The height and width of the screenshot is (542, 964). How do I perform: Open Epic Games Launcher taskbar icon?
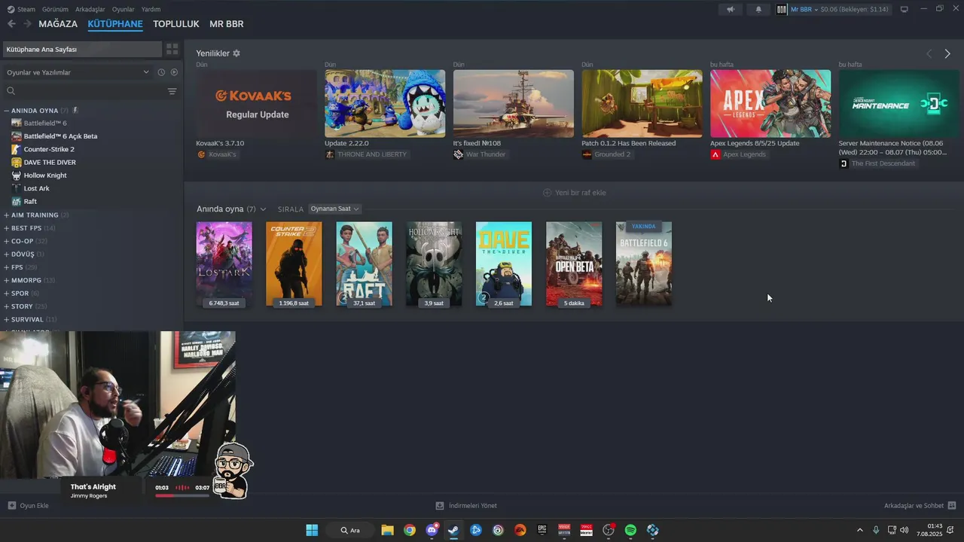point(541,530)
